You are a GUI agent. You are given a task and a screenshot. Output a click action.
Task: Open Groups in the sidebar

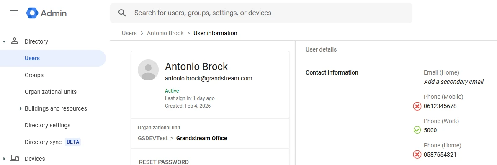34,75
